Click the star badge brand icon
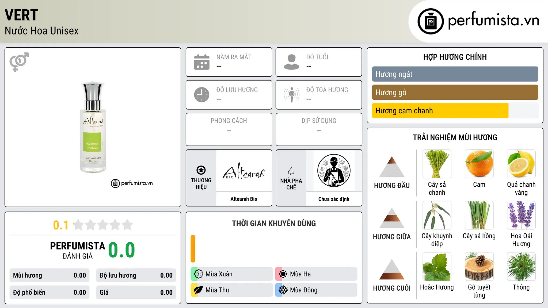 click(201, 170)
